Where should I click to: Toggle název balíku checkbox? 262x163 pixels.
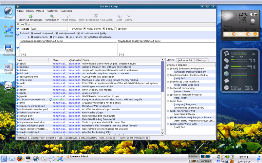[x=84, y=29]
